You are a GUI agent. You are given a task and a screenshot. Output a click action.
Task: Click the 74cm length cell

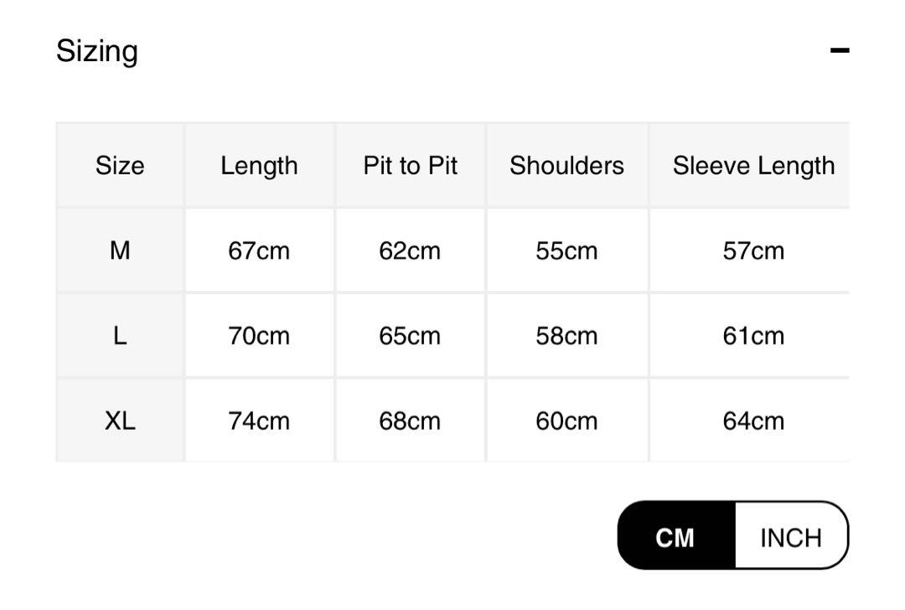point(259,420)
